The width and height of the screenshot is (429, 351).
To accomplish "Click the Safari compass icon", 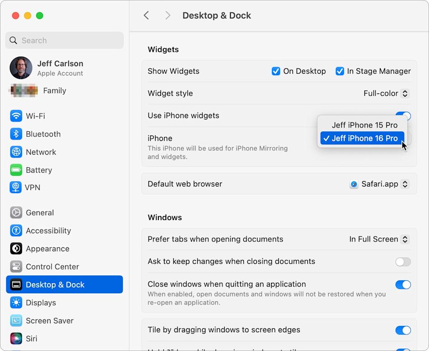I will [354, 184].
